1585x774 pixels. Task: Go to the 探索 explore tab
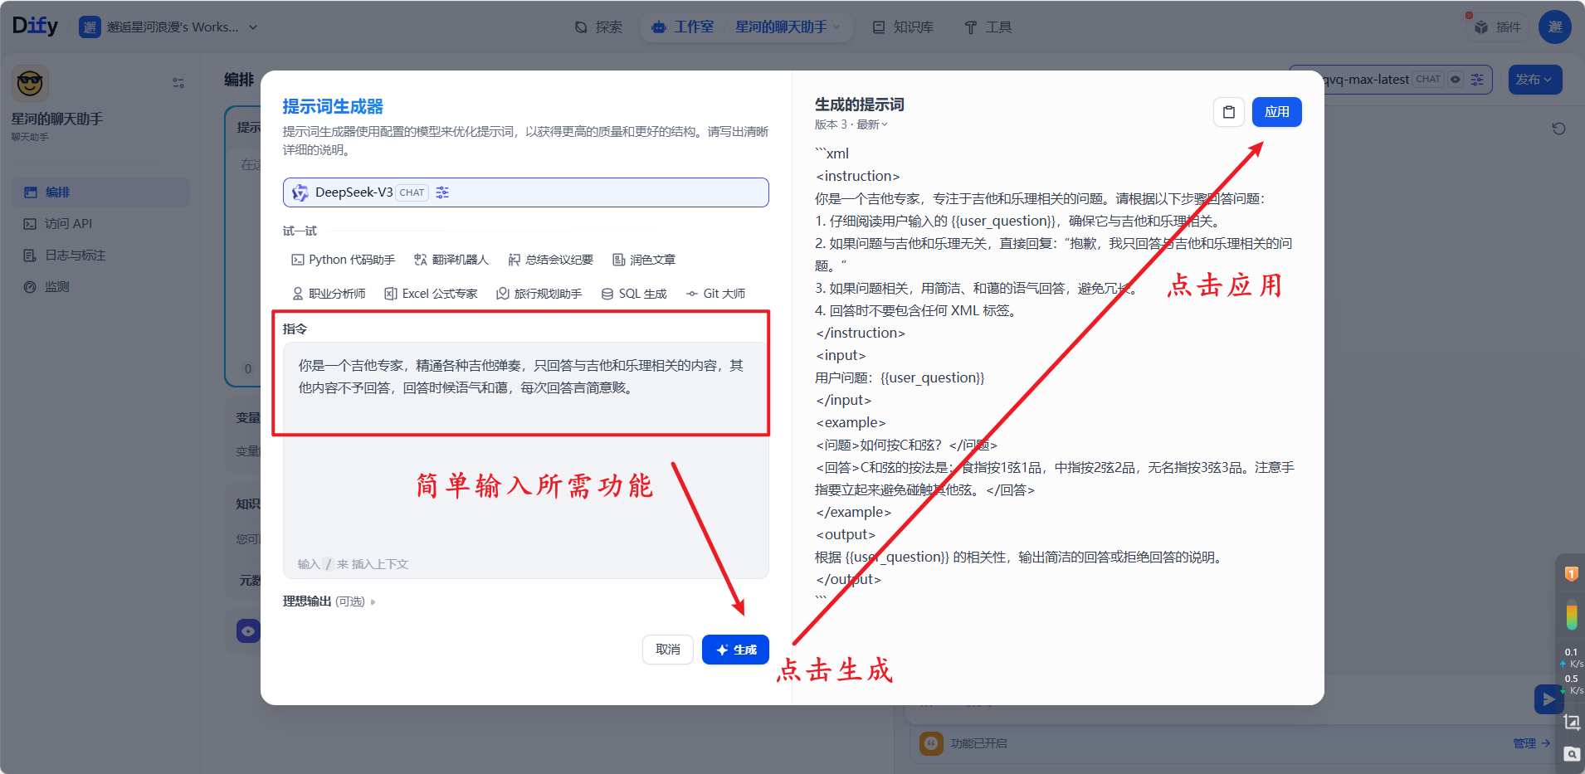[598, 27]
